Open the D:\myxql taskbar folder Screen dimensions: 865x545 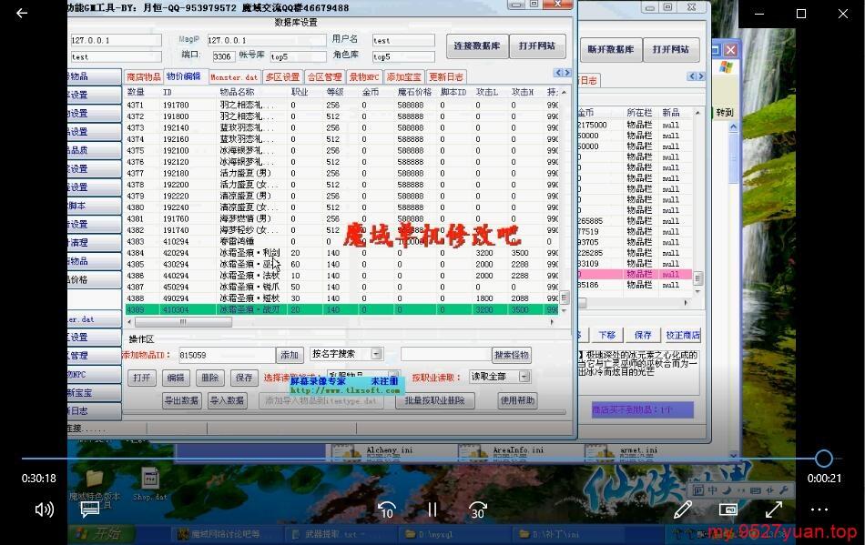coord(453,534)
